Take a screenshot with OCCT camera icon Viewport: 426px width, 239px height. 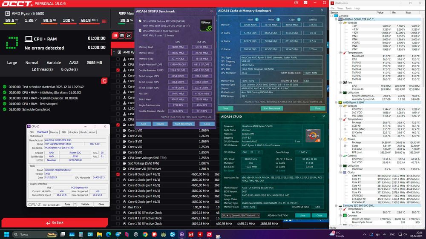(x=305, y=3)
